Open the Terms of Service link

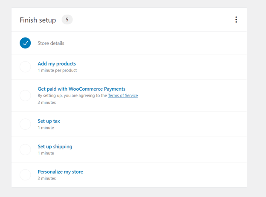[123, 96]
